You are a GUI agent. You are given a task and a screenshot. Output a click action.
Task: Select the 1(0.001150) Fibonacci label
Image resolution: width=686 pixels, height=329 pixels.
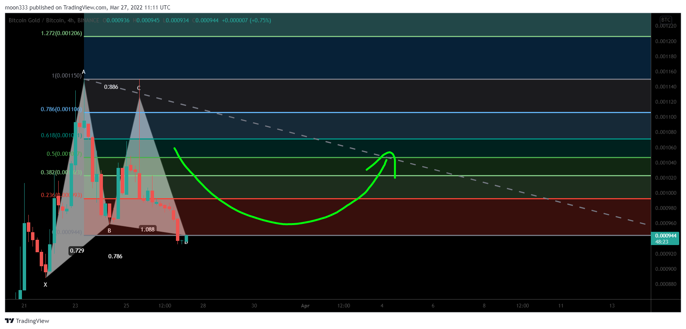point(67,76)
